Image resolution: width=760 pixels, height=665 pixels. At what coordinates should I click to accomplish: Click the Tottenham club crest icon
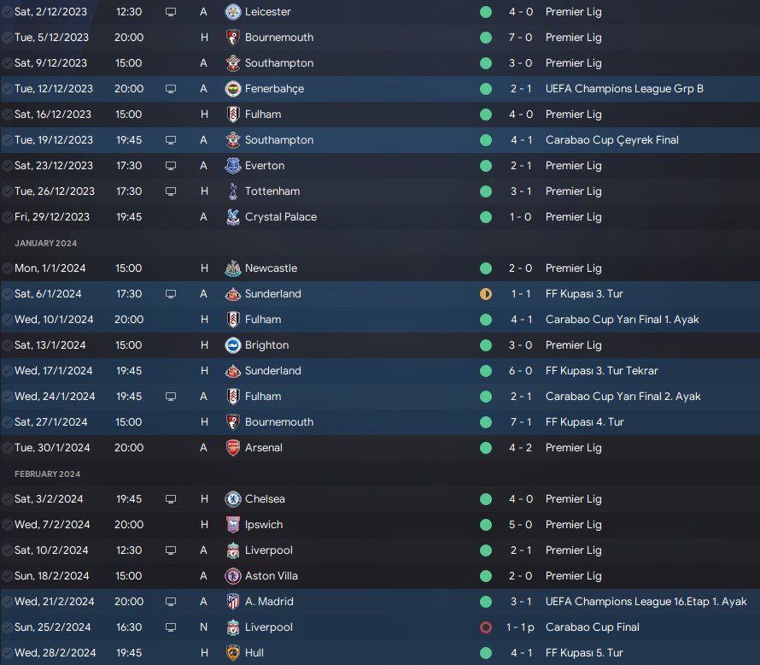[233, 191]
